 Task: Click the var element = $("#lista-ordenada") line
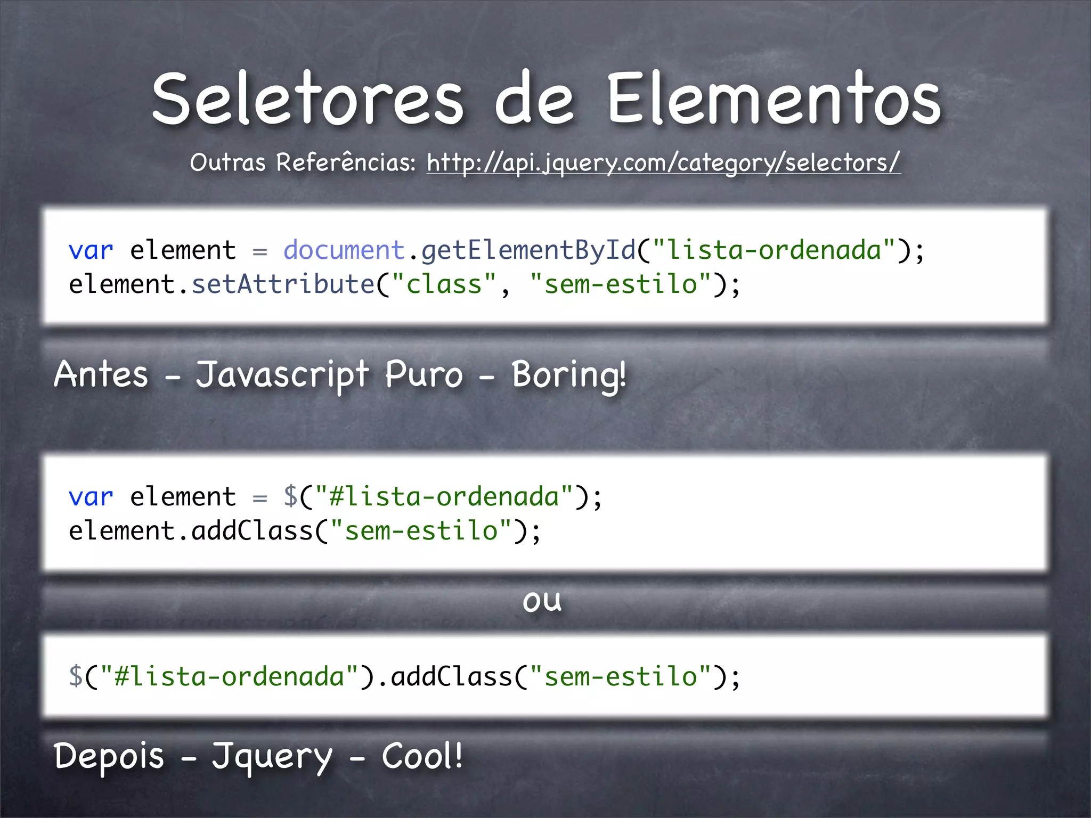point(336,497)
